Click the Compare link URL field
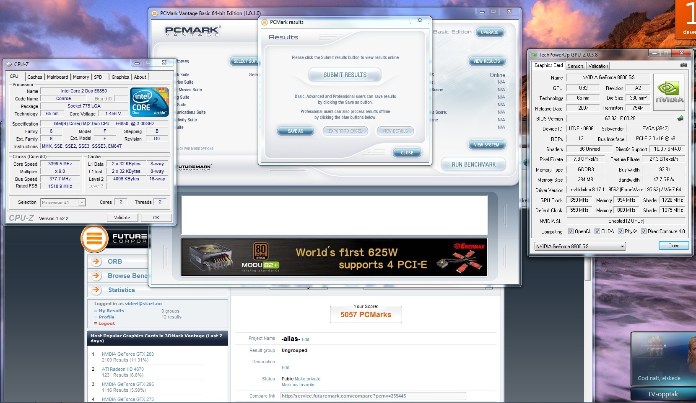696x403 pixels. (x=373, y=396)
